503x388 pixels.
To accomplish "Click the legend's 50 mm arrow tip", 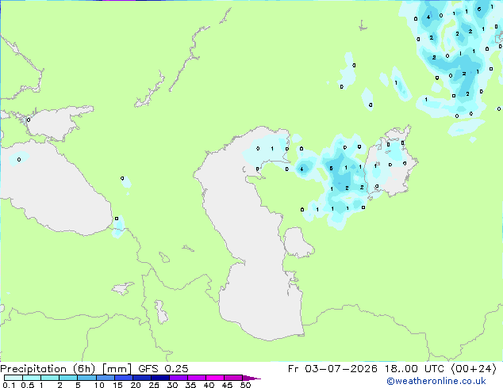I will [x=251, y=378].
